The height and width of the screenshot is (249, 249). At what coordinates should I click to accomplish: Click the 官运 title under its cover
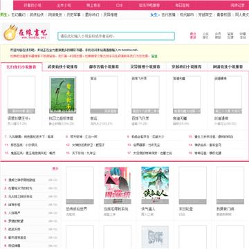click(x=94, y=118)
